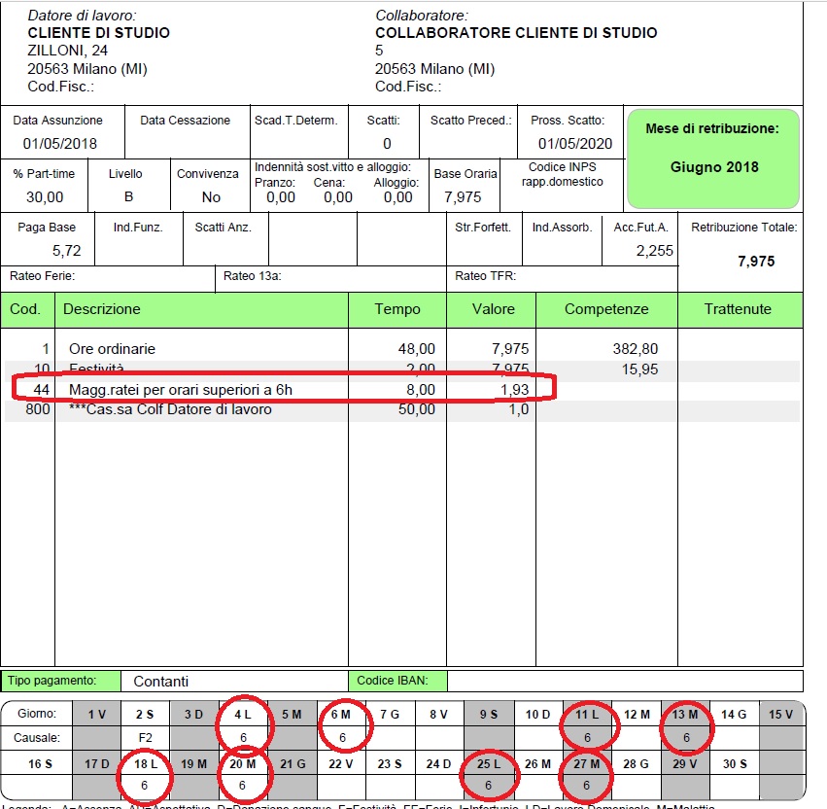The height and width of the screenshot is (809, 827).
Task: Click the Trattenute column header
Action: tap(738, 309)
